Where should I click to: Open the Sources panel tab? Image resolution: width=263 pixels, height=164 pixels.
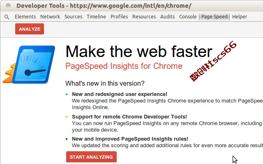(73, 17)
